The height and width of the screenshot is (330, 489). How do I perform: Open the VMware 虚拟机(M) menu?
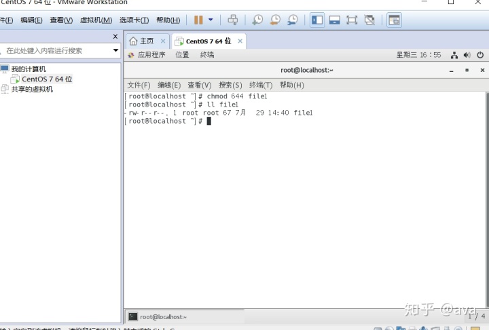[96, 20]
